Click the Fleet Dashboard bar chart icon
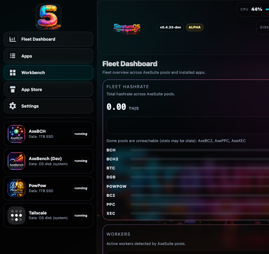269x254 pixels. coord(13,39)
